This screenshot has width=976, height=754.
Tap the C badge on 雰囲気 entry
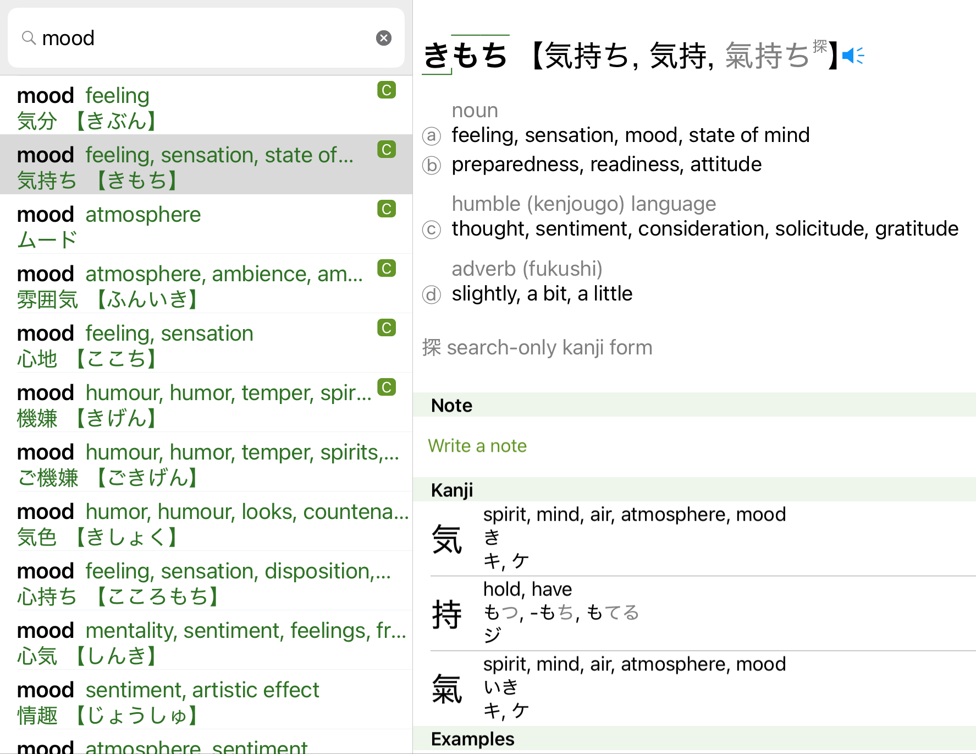pos(387,268)
